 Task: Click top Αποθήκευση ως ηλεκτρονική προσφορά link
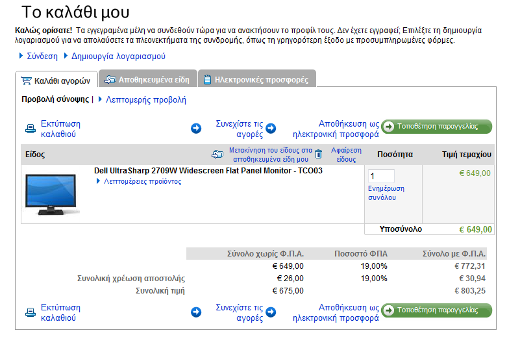tap(336, 129)
